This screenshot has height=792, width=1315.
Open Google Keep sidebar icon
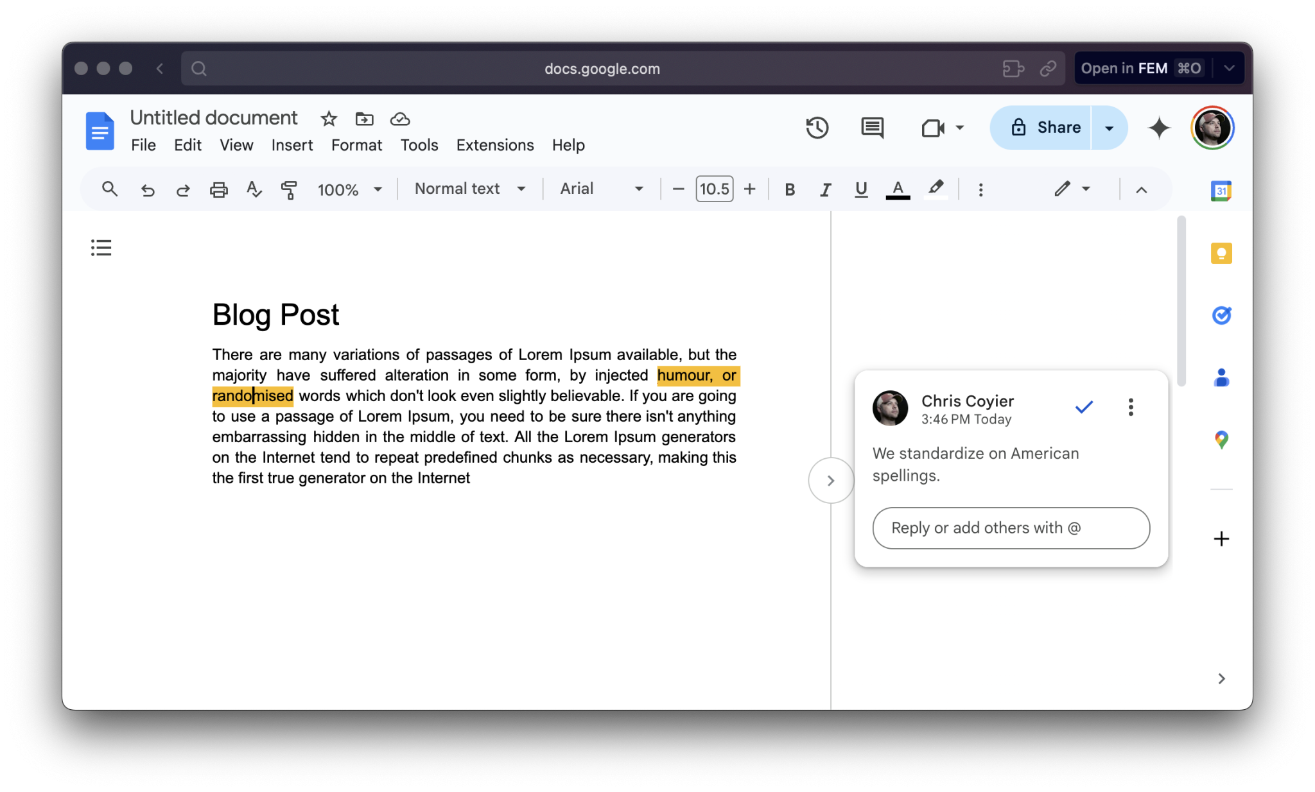point(1221,254)
